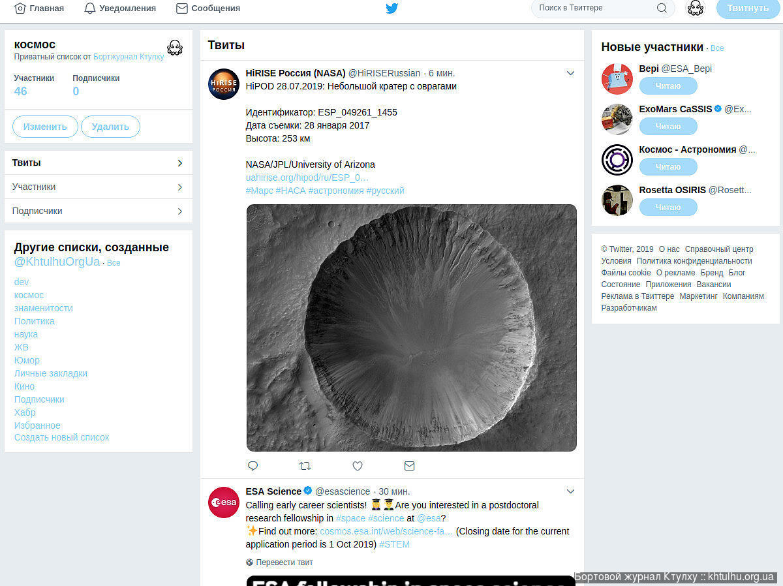The image size is (783, 586).
Task: Click the Твитнуть button
Action: coord(748,8)
